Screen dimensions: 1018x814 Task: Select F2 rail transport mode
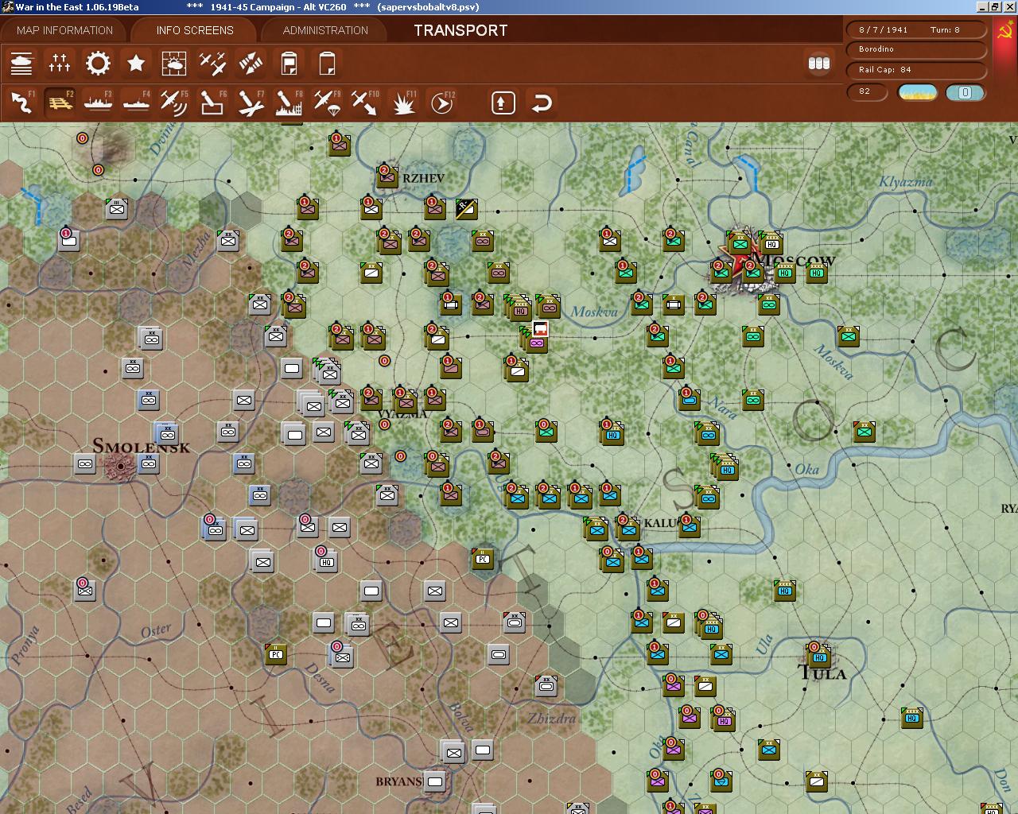click(x=60, y=103)
